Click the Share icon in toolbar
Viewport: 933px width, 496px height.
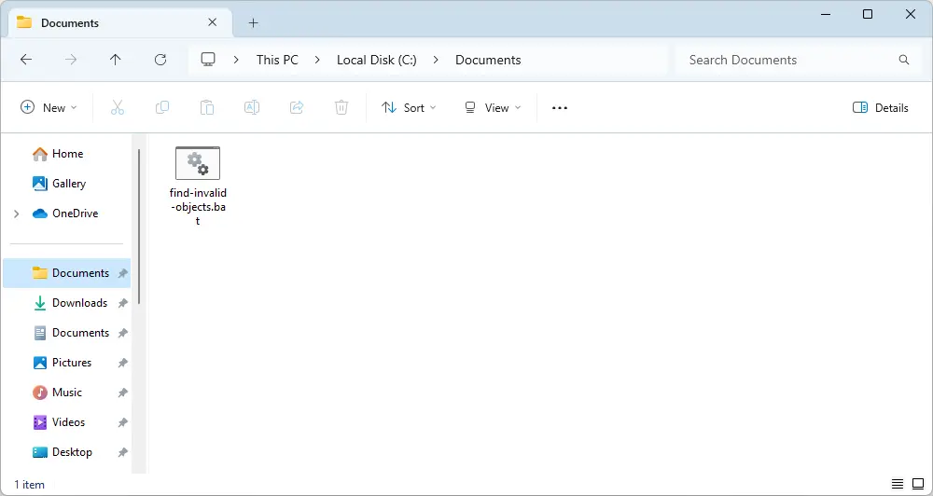pos(297,107)
